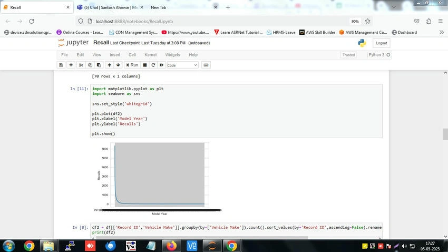448x252 pixels.
Task: Insert cell below with plus icon
Action: tap(71, 65)
